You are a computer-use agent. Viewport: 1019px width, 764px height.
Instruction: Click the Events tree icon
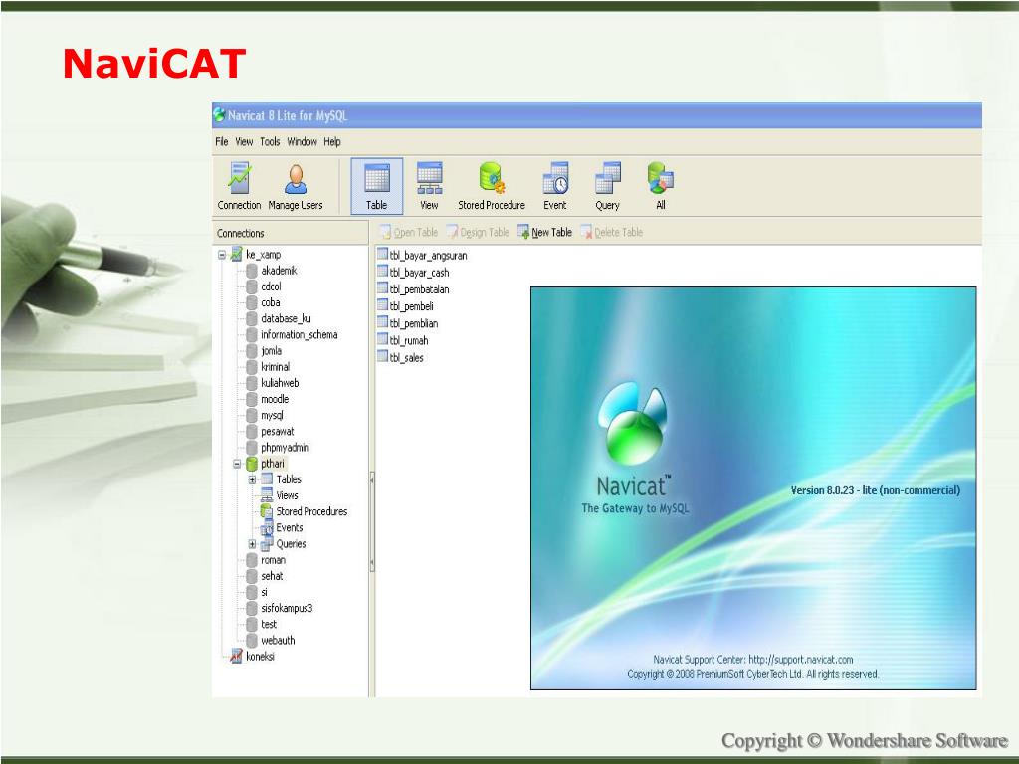266,527
